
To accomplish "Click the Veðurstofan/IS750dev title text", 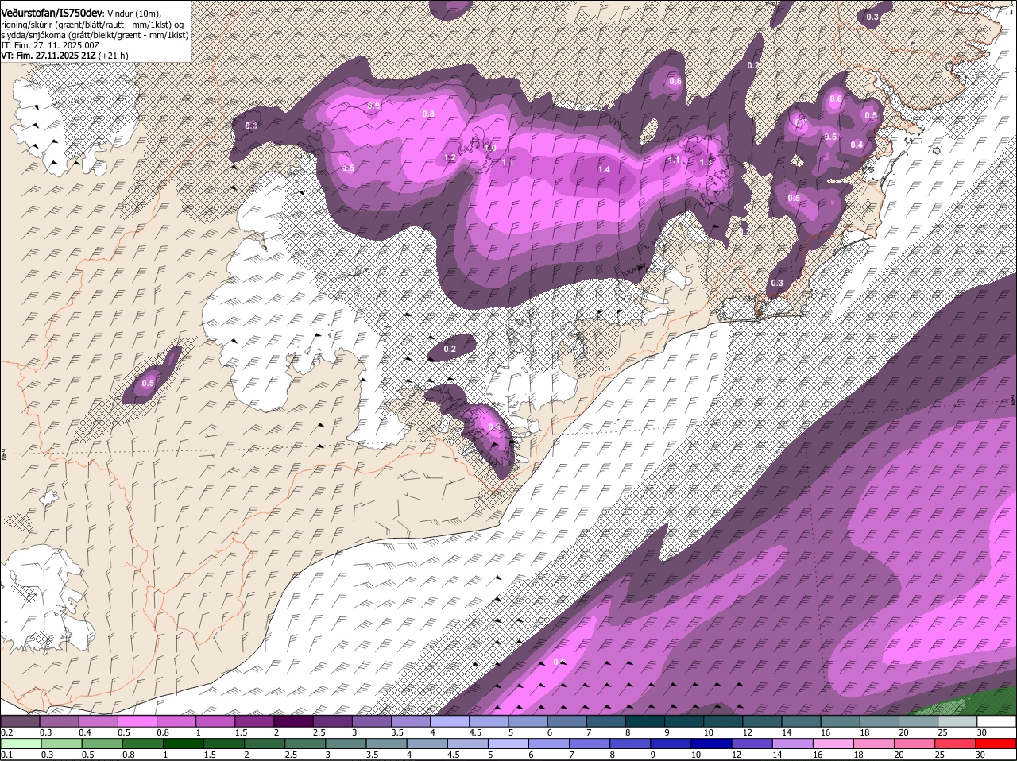I will tap(52, 14).
